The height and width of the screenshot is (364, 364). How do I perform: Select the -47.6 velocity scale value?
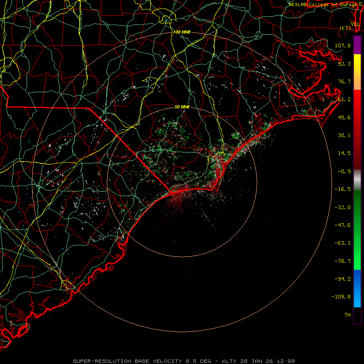pos(343,225)
